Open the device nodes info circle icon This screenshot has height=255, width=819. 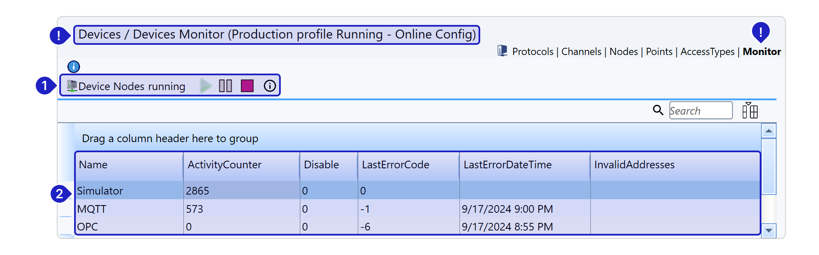coord(270,86)
